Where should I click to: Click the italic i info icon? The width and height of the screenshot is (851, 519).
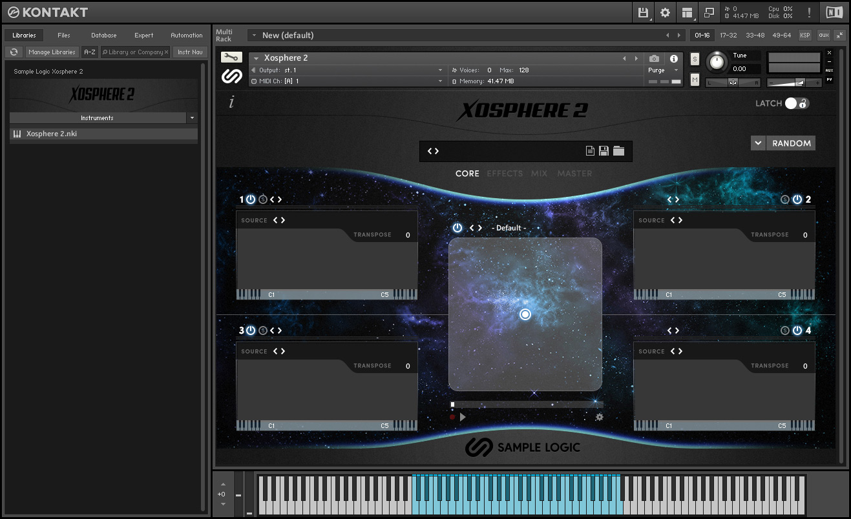click(x=231, y=103)
